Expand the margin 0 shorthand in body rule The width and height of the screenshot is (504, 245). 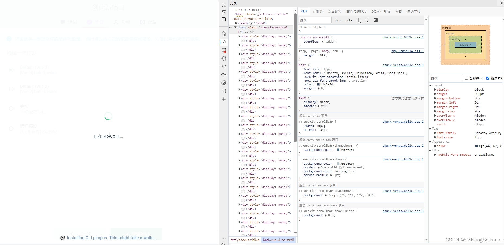coord(319,88)
